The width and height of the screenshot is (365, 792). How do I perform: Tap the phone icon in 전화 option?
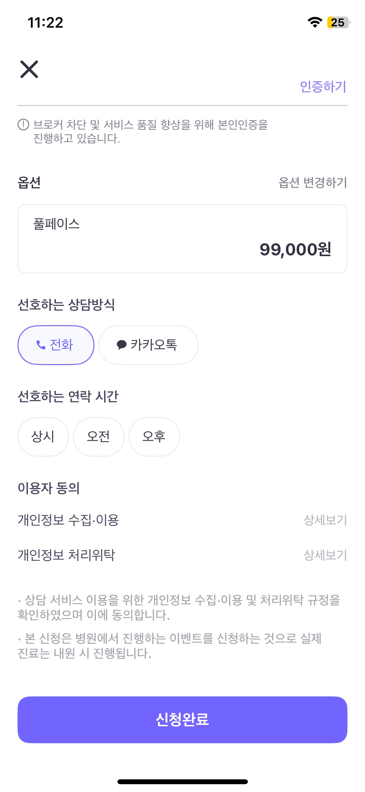tap(41, 345)
